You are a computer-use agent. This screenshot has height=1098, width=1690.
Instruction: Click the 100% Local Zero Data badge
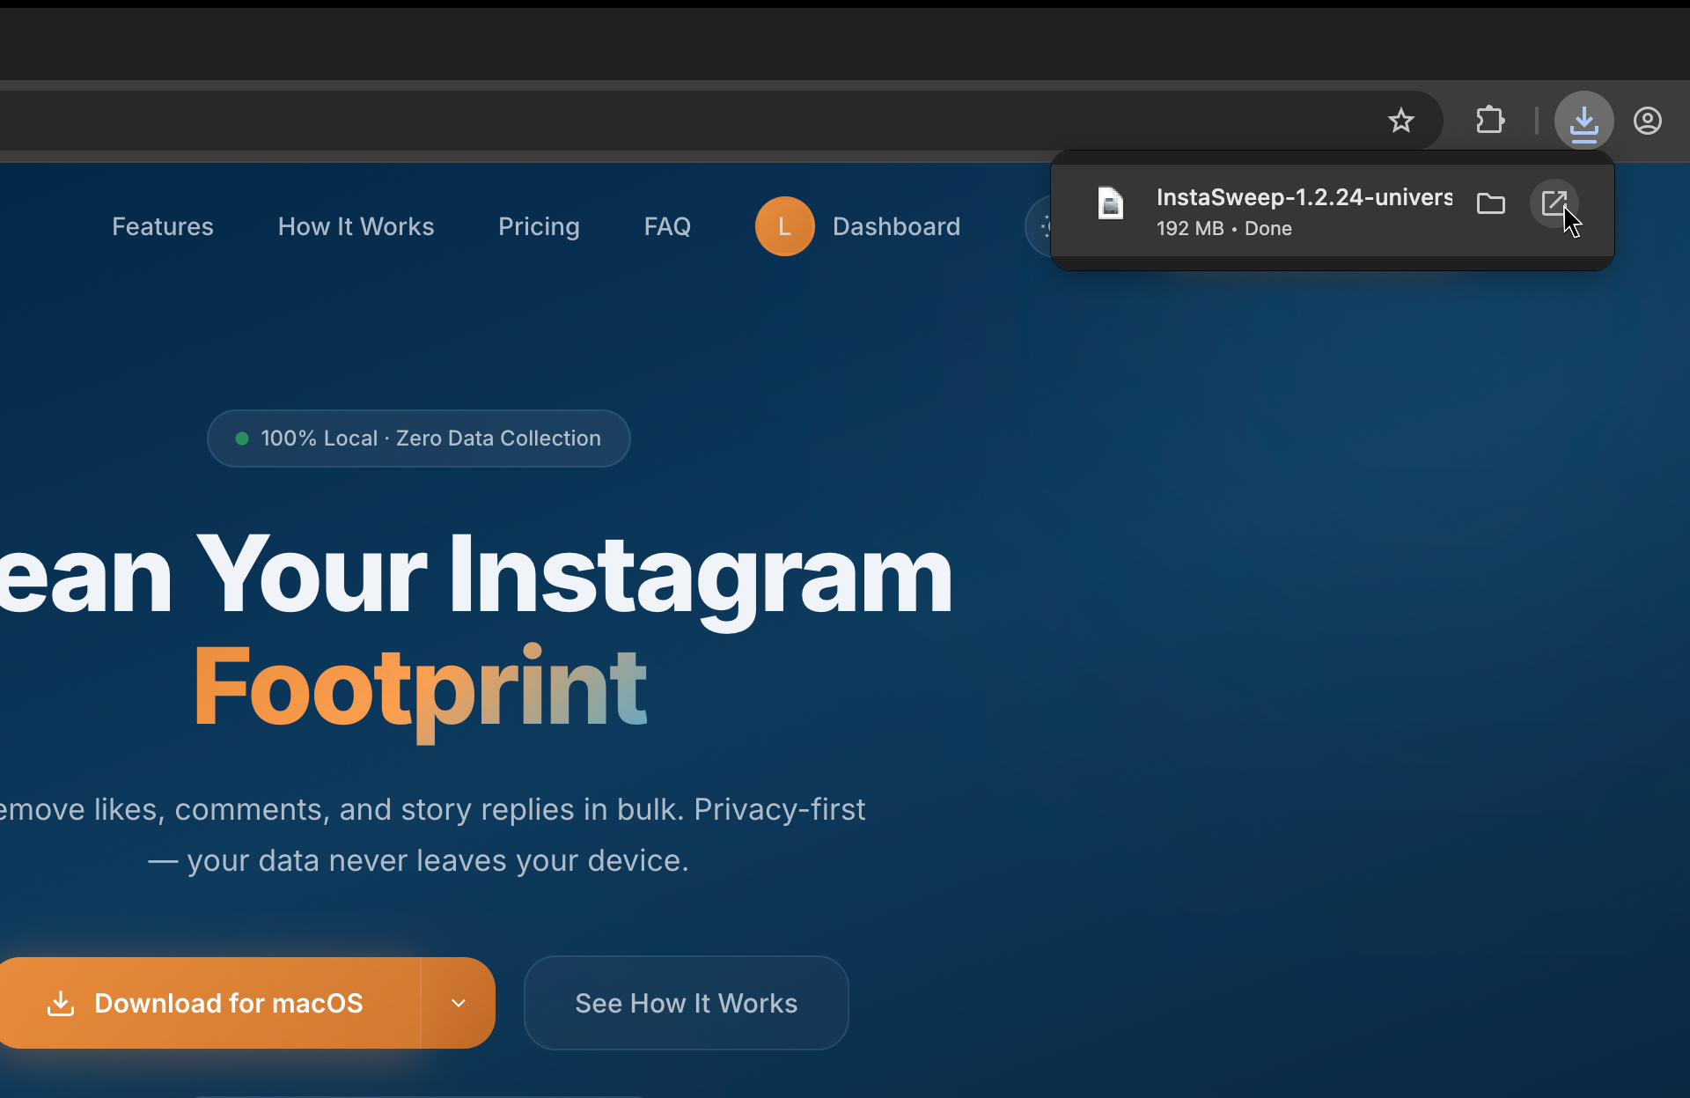click(x=419, y=438)
